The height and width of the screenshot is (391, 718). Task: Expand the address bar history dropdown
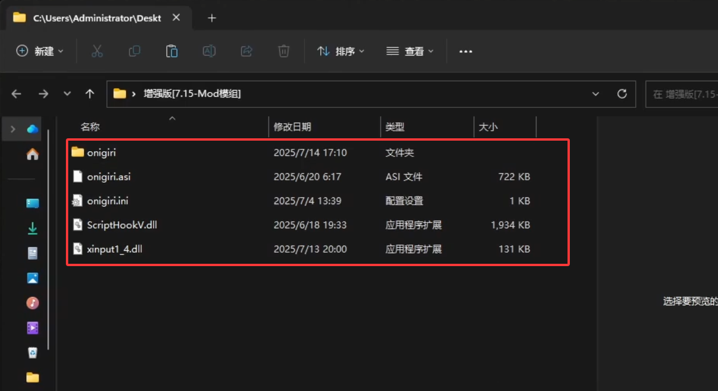(596, 94)
